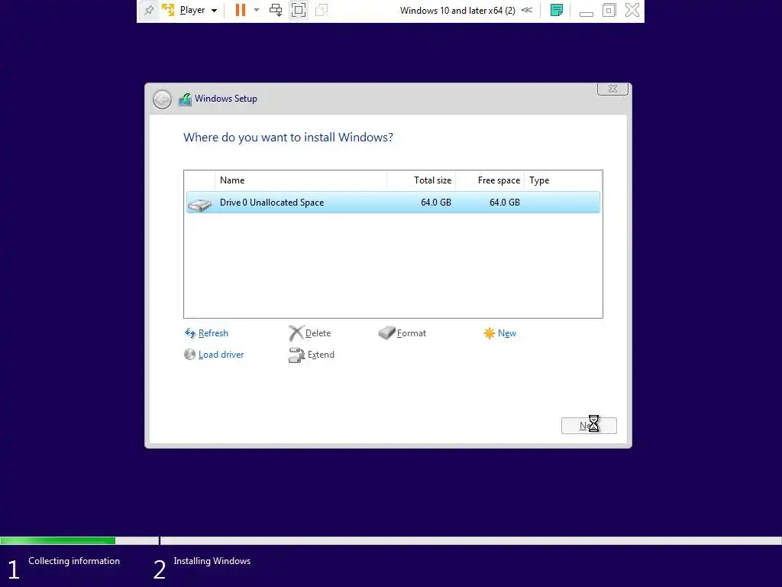Viewport: 782px width, 587px height.
Task: Click the Drive 0 disk icon
Action: (199, 205)
